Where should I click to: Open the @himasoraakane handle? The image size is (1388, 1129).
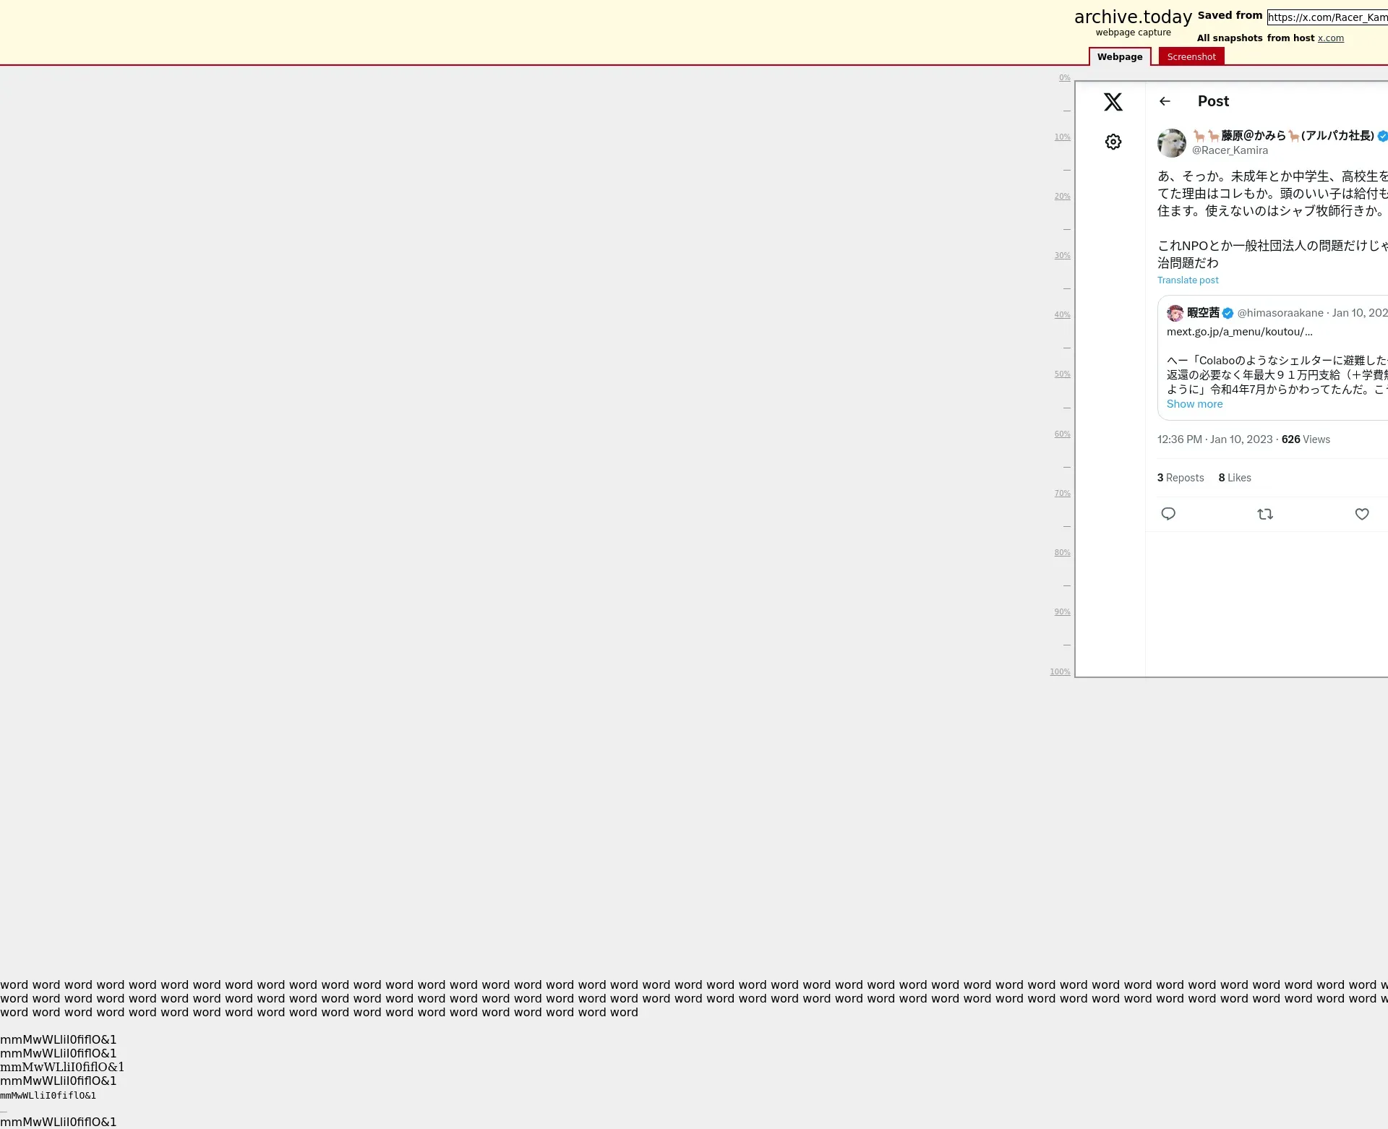1280,313
